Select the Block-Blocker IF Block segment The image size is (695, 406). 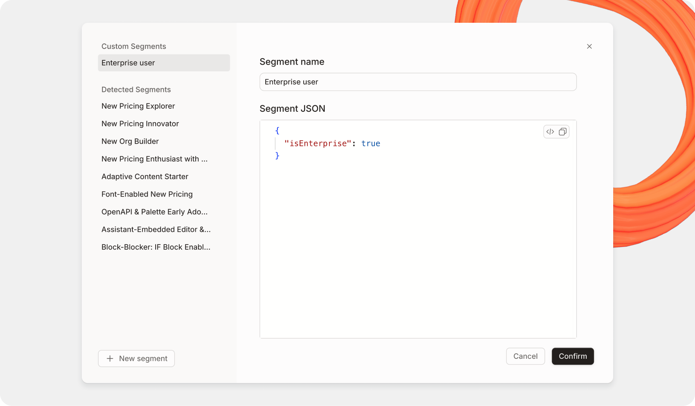(x=156, y=247)
